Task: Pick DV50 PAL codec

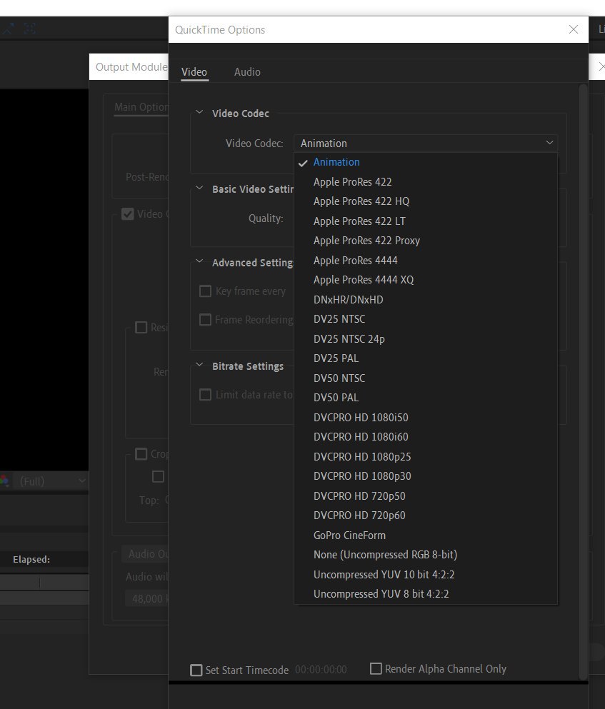Action: coord(426,398)
